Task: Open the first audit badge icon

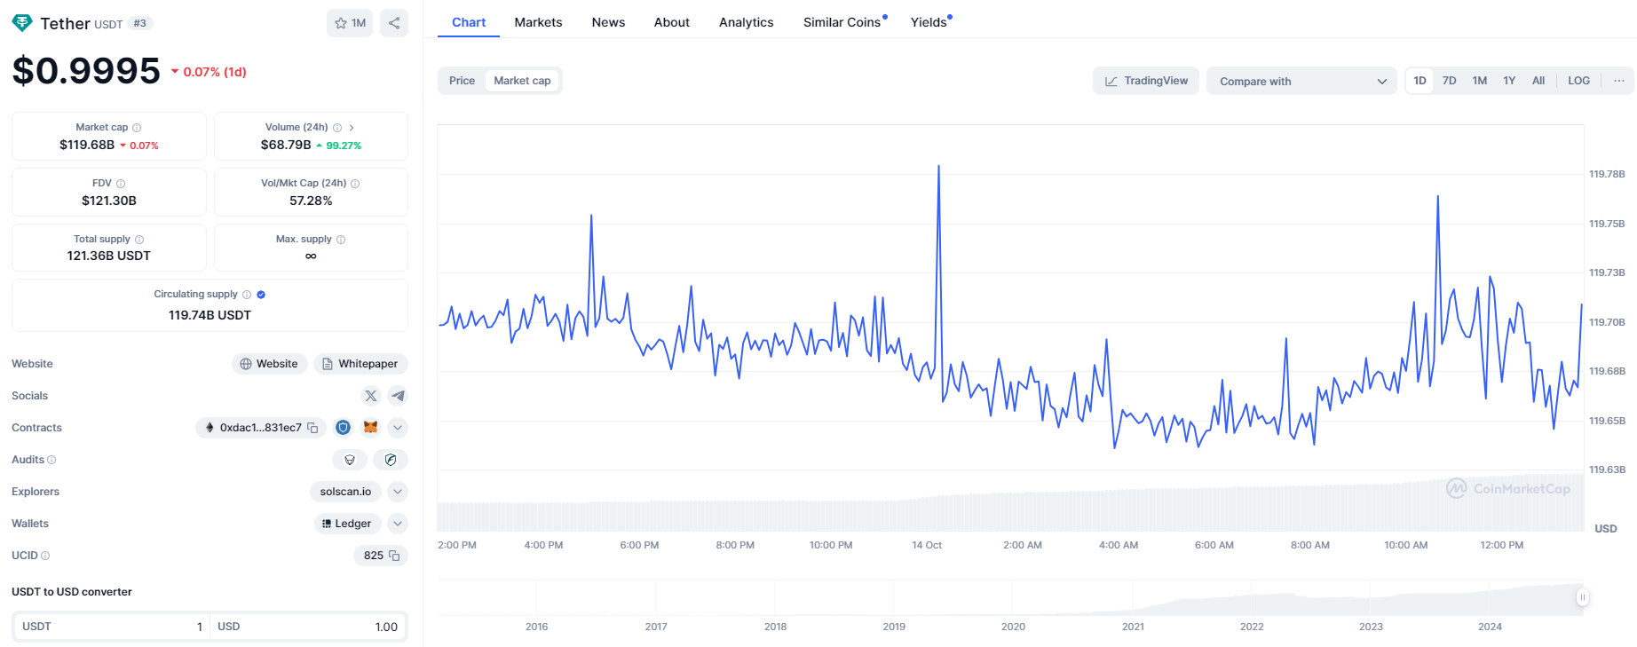Action: [x=350, y=460]
